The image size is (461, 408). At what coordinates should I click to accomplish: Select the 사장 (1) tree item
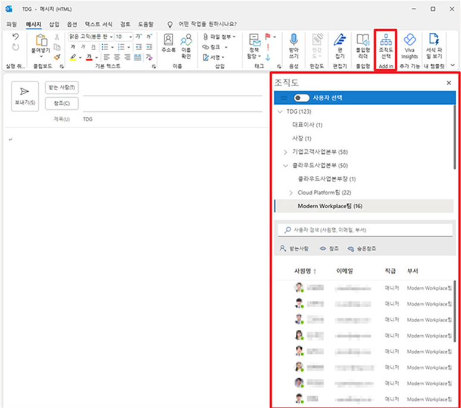pos(302,138)
